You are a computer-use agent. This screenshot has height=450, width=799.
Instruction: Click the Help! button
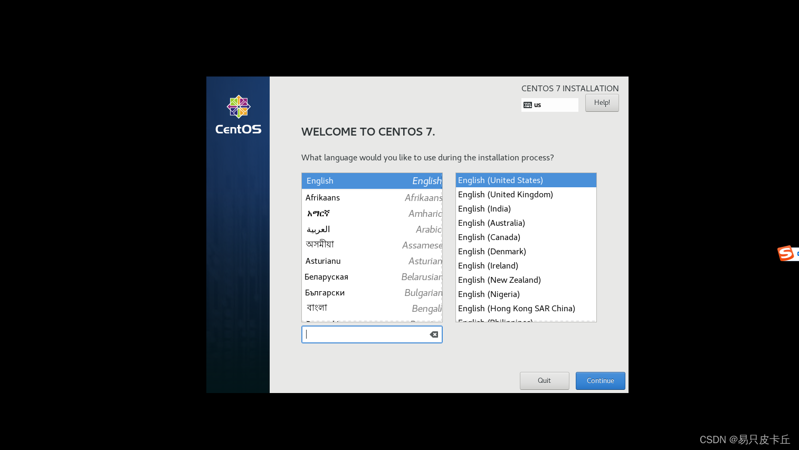[x=602, y=102]
